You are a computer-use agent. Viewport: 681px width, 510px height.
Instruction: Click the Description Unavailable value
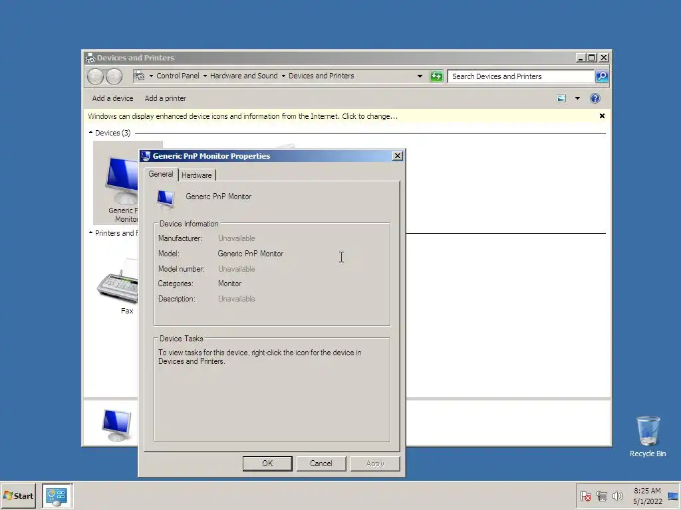click(x=236, y=299)
